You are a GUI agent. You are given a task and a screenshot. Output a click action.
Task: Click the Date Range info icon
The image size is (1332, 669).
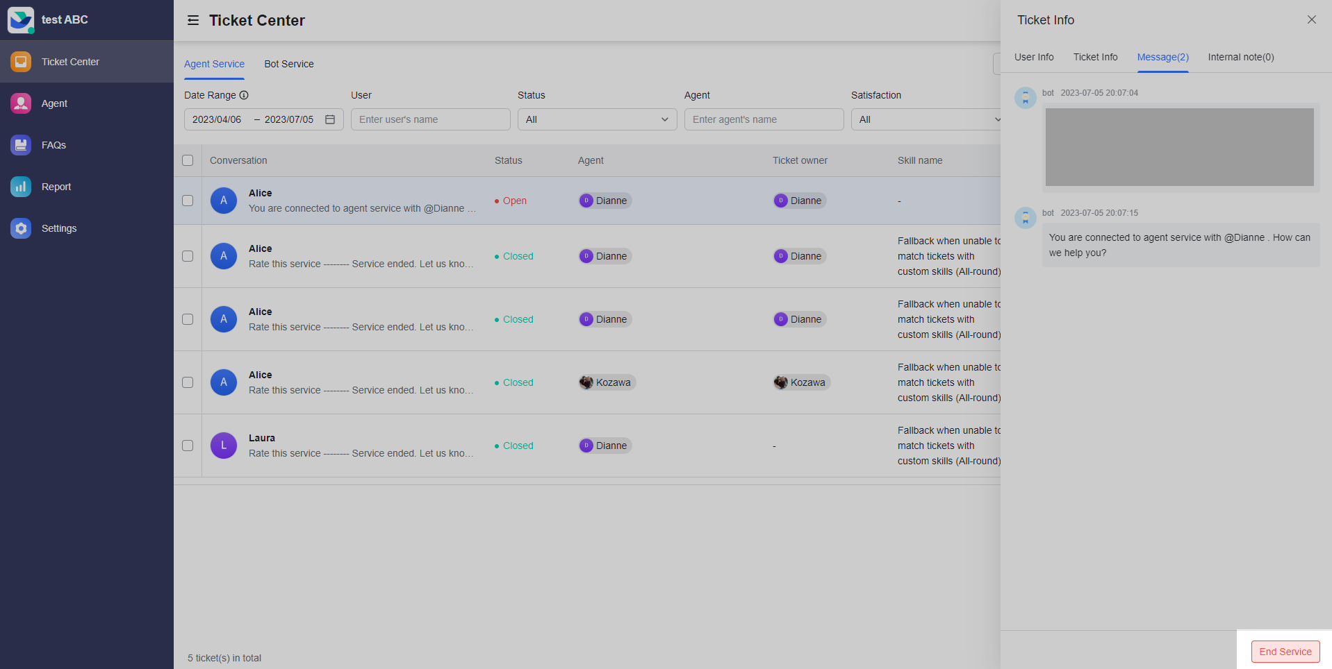coord(244,95)
